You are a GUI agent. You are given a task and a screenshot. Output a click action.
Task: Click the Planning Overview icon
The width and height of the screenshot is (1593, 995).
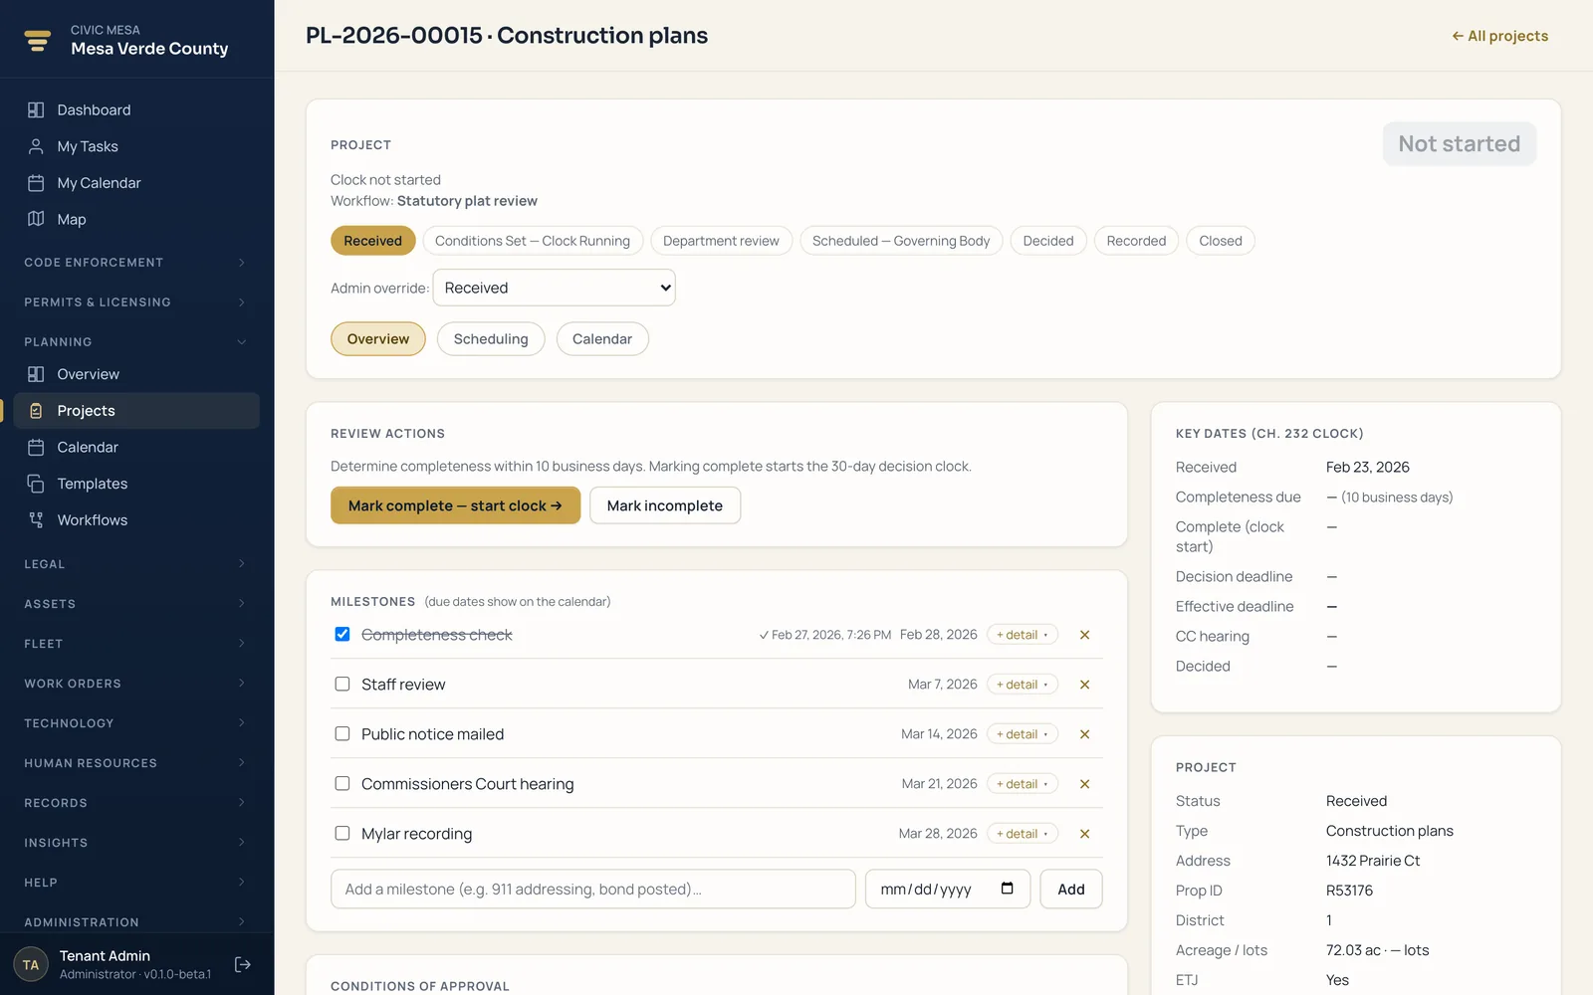tap(36, 374)
